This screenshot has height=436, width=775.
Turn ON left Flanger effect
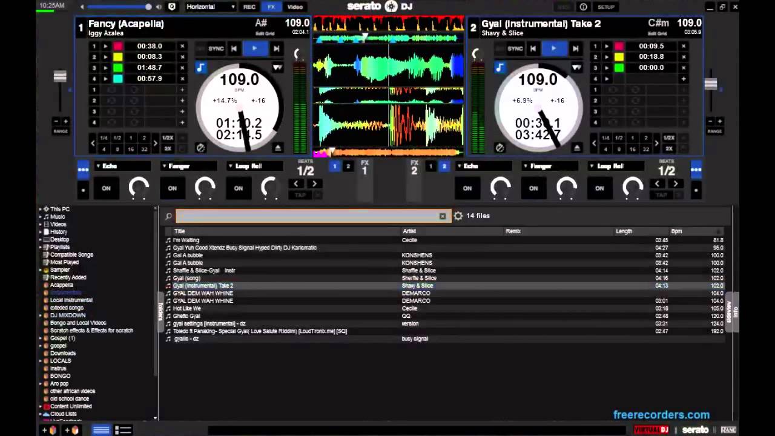pyautogui.click(x=172, y=188)
